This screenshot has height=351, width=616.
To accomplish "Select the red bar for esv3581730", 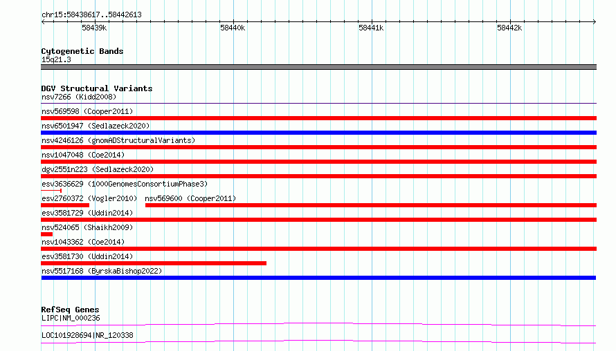I will pos(154,263).
